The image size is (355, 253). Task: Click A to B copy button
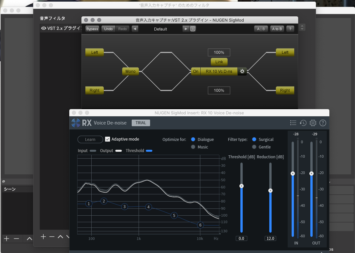coord(277,29)
